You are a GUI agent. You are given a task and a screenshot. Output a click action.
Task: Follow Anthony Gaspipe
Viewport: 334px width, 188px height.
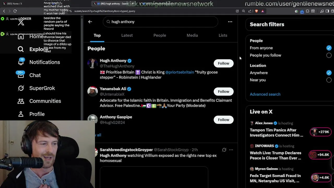click(x=224, y=120)
